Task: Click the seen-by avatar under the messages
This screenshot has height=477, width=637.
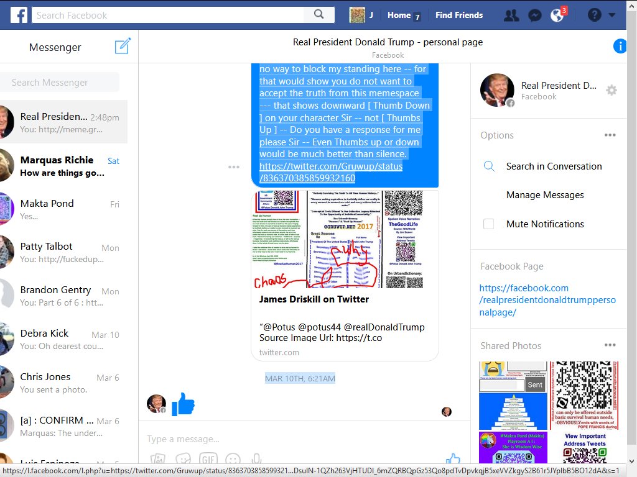Action: click(447, 412)
